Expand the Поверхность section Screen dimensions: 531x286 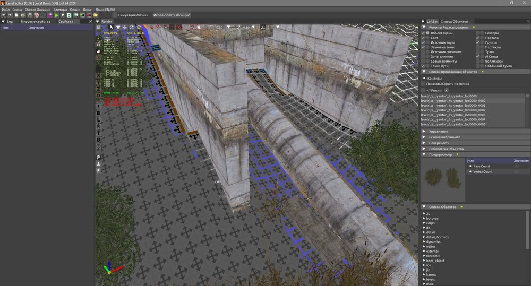(x=476, y=143)
